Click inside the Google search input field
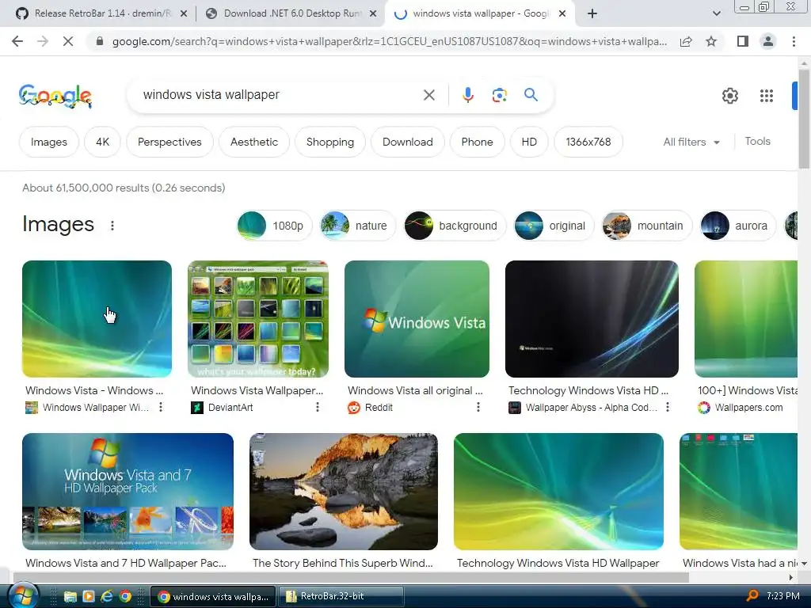The height and width of the screenshot is (608, 811). pyautogui.click(x=280, y=95)
